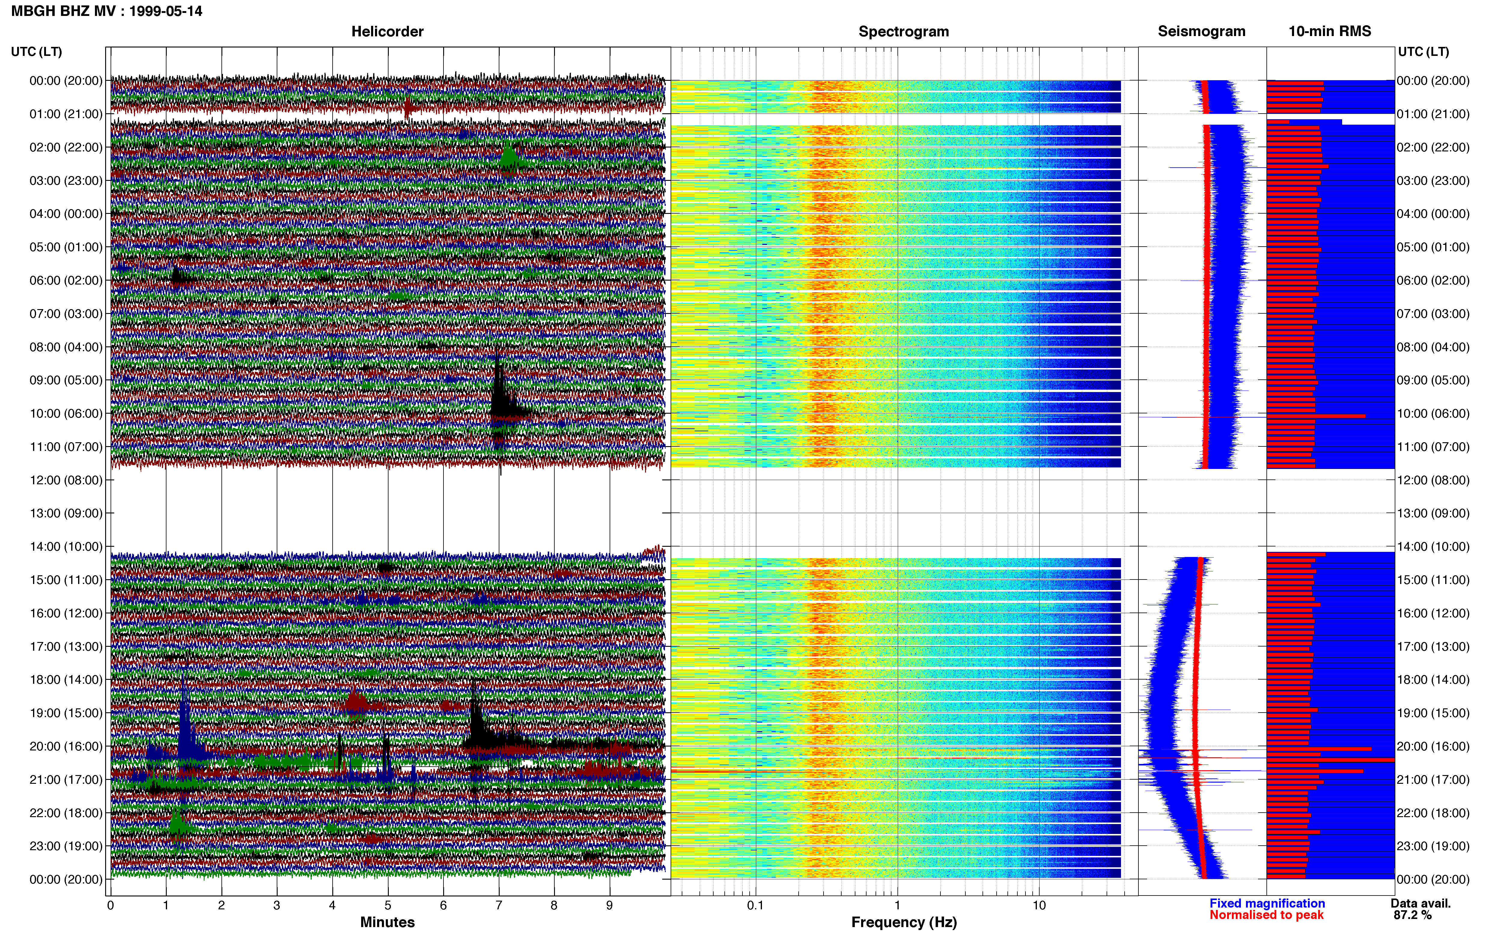The width and height of the screenshot is (1508, 943).
Task: Click "07:00 (03:00)" on the RMS-side time axis
Action: [x=1433, y=314]
